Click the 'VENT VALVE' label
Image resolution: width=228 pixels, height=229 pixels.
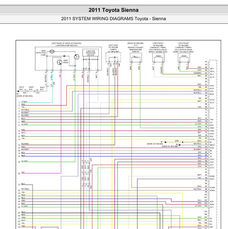point(65,61)
